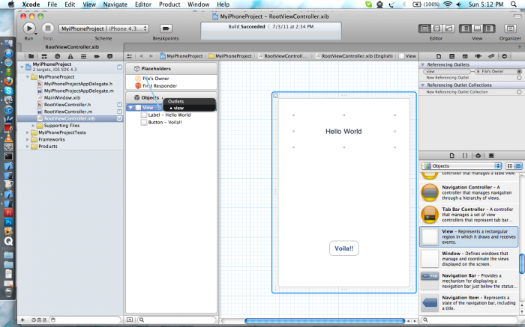Click the New Referencing Outlet connection circle
Screen dimensions: 525x327
(519, 78)
